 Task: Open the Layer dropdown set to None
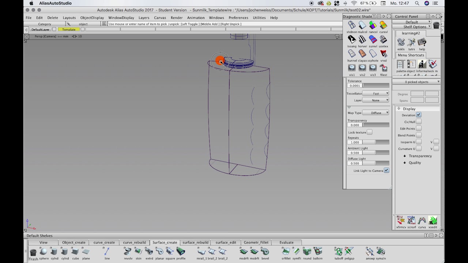tap(376, 100)
